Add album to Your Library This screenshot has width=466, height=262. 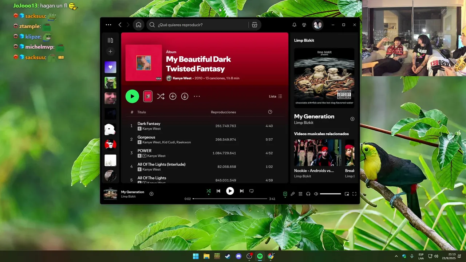coord(173,96)
